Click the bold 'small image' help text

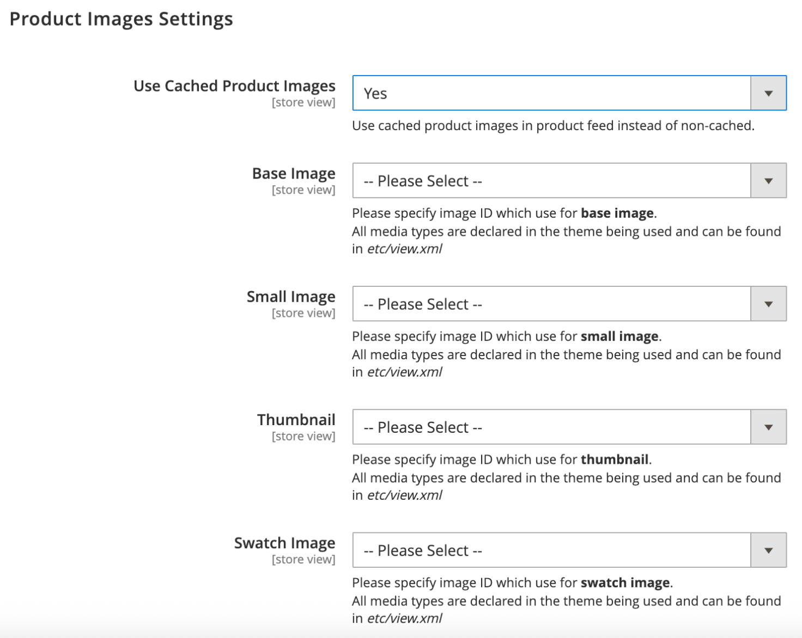click(x=619, y=336)
